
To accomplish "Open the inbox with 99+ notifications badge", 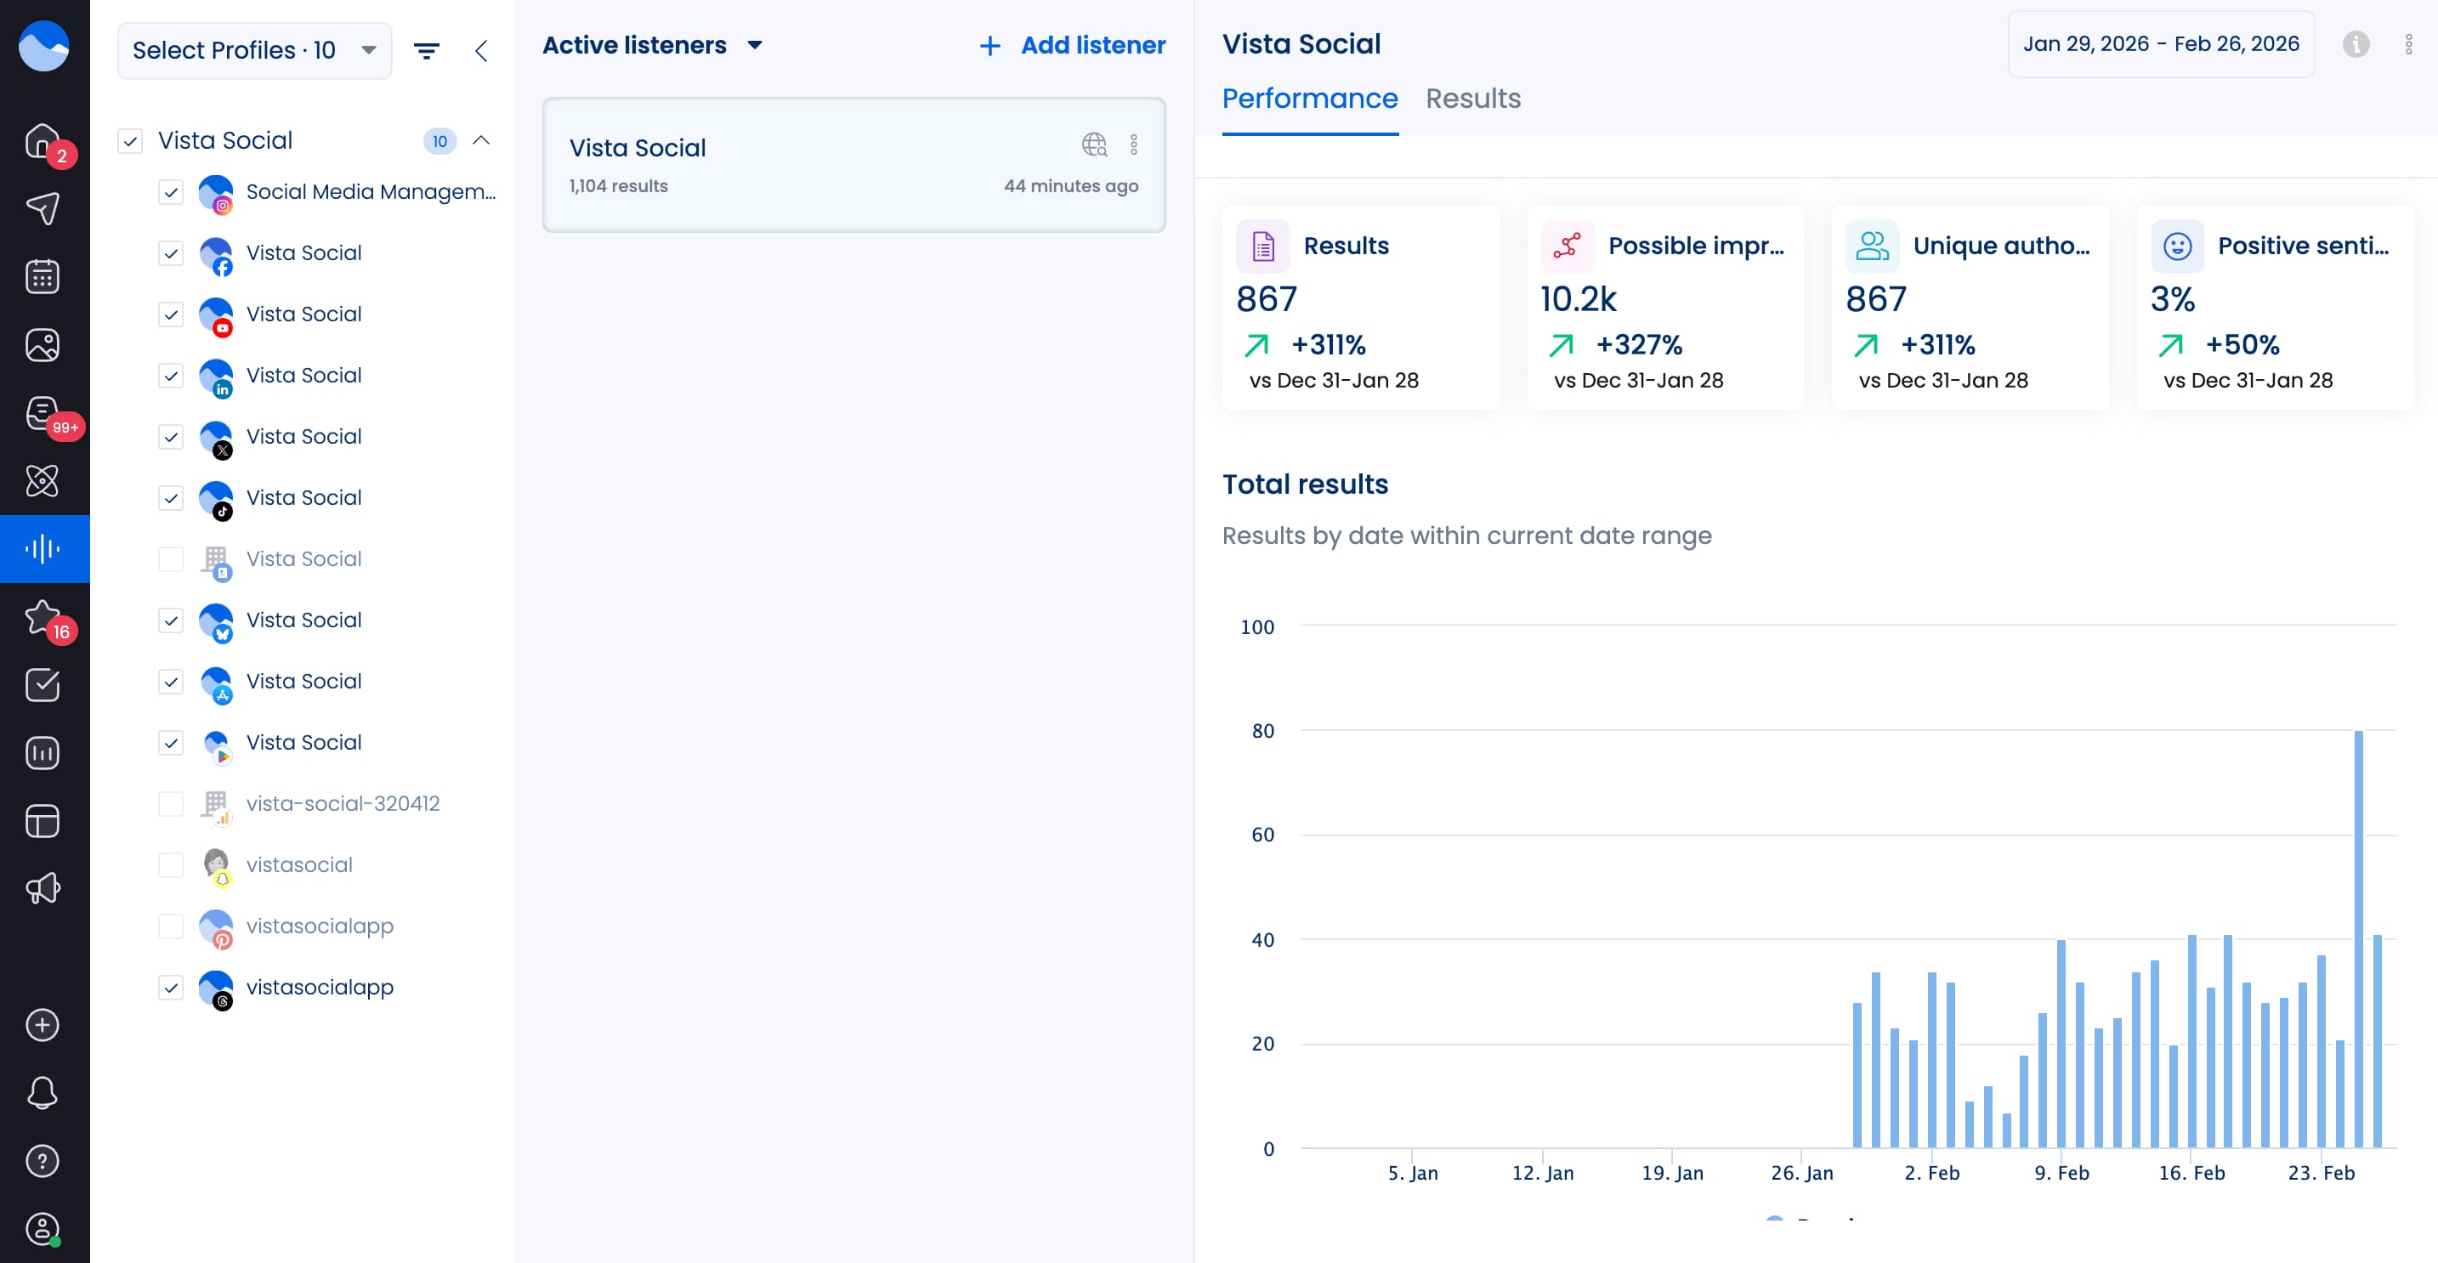I will coord(43,411).
